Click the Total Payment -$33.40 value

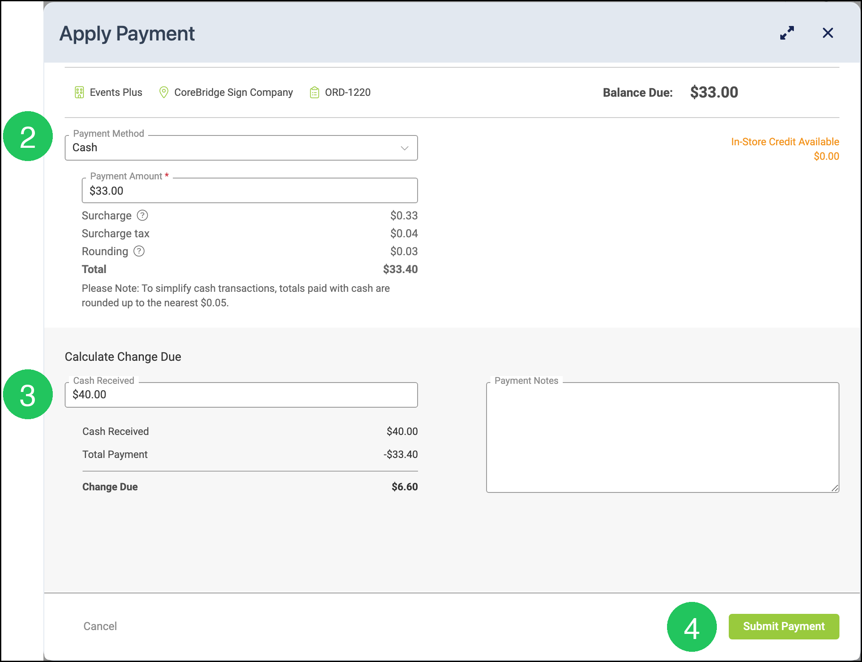click(x=401, y=455)
